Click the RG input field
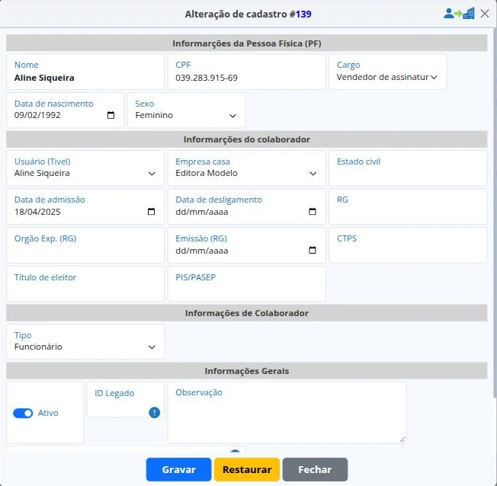The height and width of the screenshot is (486, 497). pyautogui.click(x=408, y=206)
